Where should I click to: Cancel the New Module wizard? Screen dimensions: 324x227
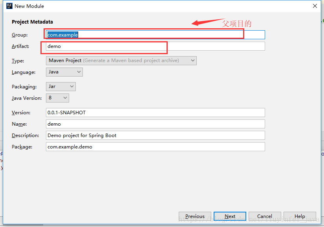(x=265, y=216)
